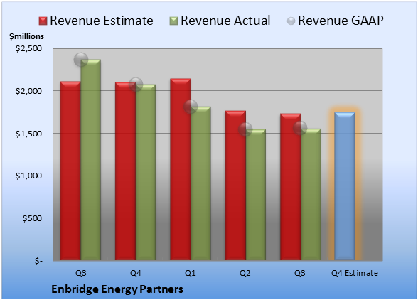Click the '$2,500' axis value
418x300 pixels.
click(28, 48)
